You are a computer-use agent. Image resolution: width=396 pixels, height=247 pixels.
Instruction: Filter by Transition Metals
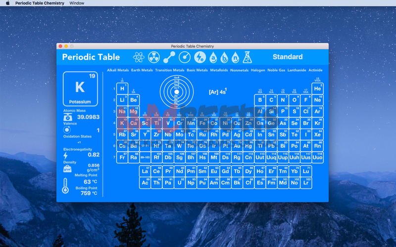click(x=170, y=70)
